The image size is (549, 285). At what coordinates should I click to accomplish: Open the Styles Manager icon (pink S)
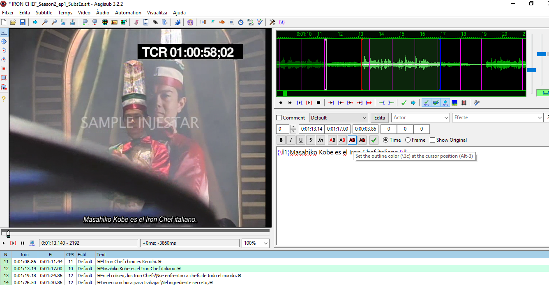(136, 22)
